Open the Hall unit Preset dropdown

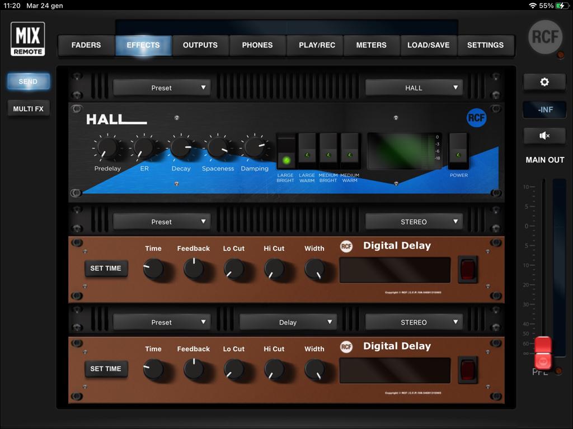pyautogui.click(x=162, y=88)
